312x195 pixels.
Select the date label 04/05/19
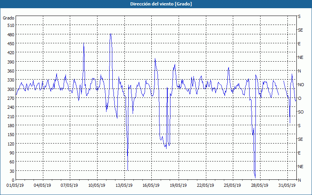pos(43,186)
